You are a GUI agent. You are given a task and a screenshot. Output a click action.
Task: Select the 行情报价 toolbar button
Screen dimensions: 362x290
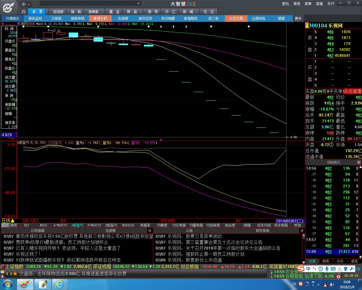tap(13, 18)
